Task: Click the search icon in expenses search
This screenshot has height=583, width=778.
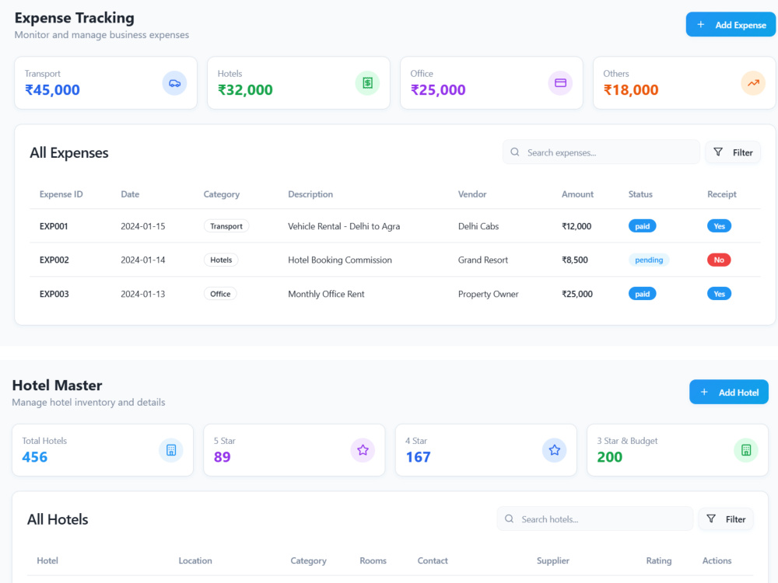Action: click(515, 152)
